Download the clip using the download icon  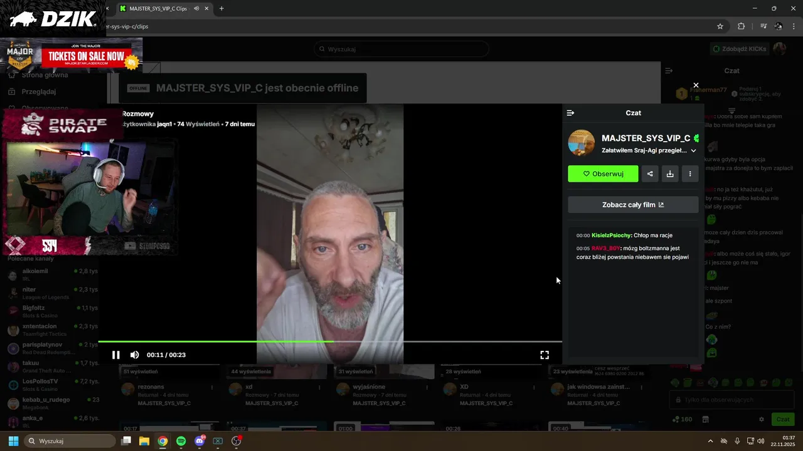[x=670, y=174]
